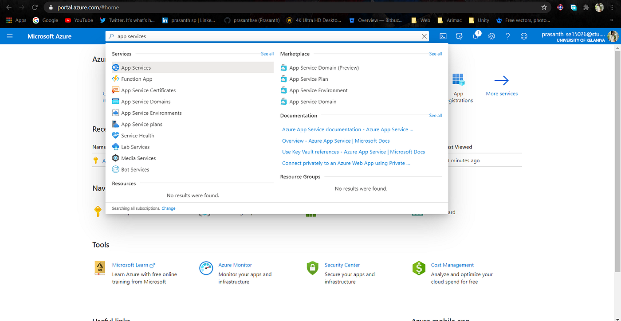Click inside the app services search field
Screen dimensions: 621x321
tap(266, 36)
